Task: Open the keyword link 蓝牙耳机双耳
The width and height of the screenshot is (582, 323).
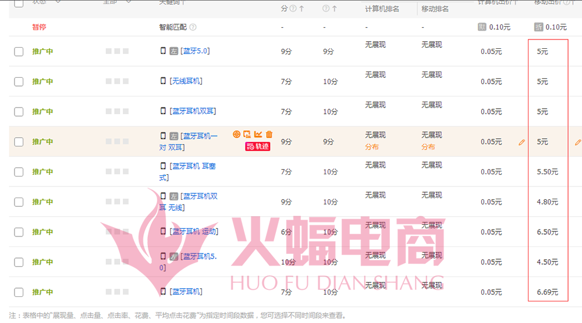Action: (194, 112)
